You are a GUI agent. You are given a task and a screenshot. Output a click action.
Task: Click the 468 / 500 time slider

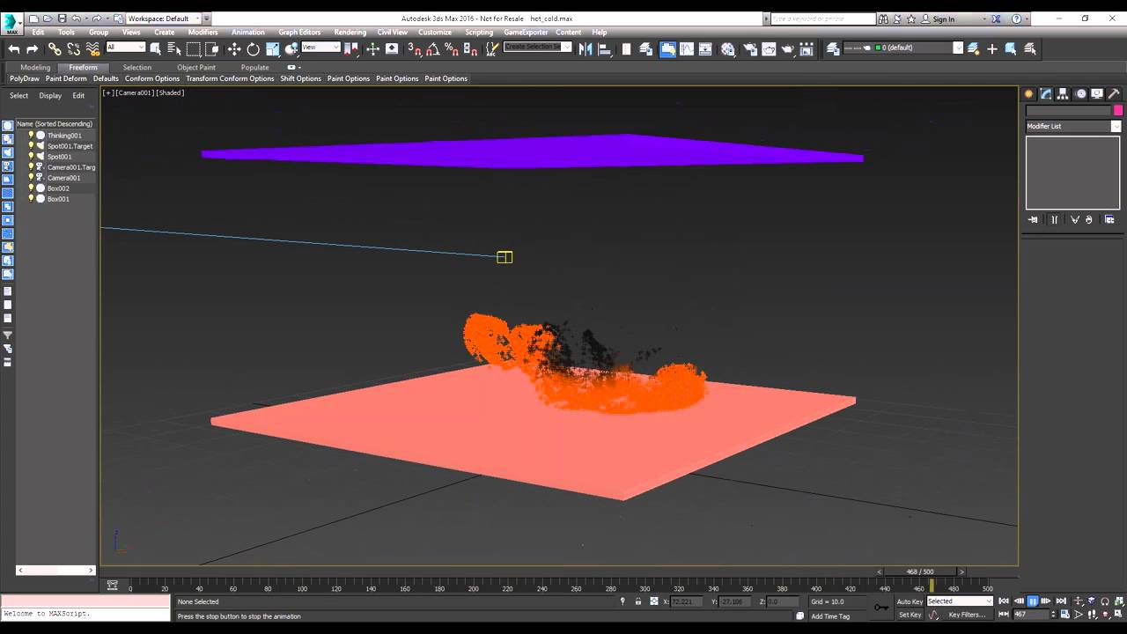(920, 571)
